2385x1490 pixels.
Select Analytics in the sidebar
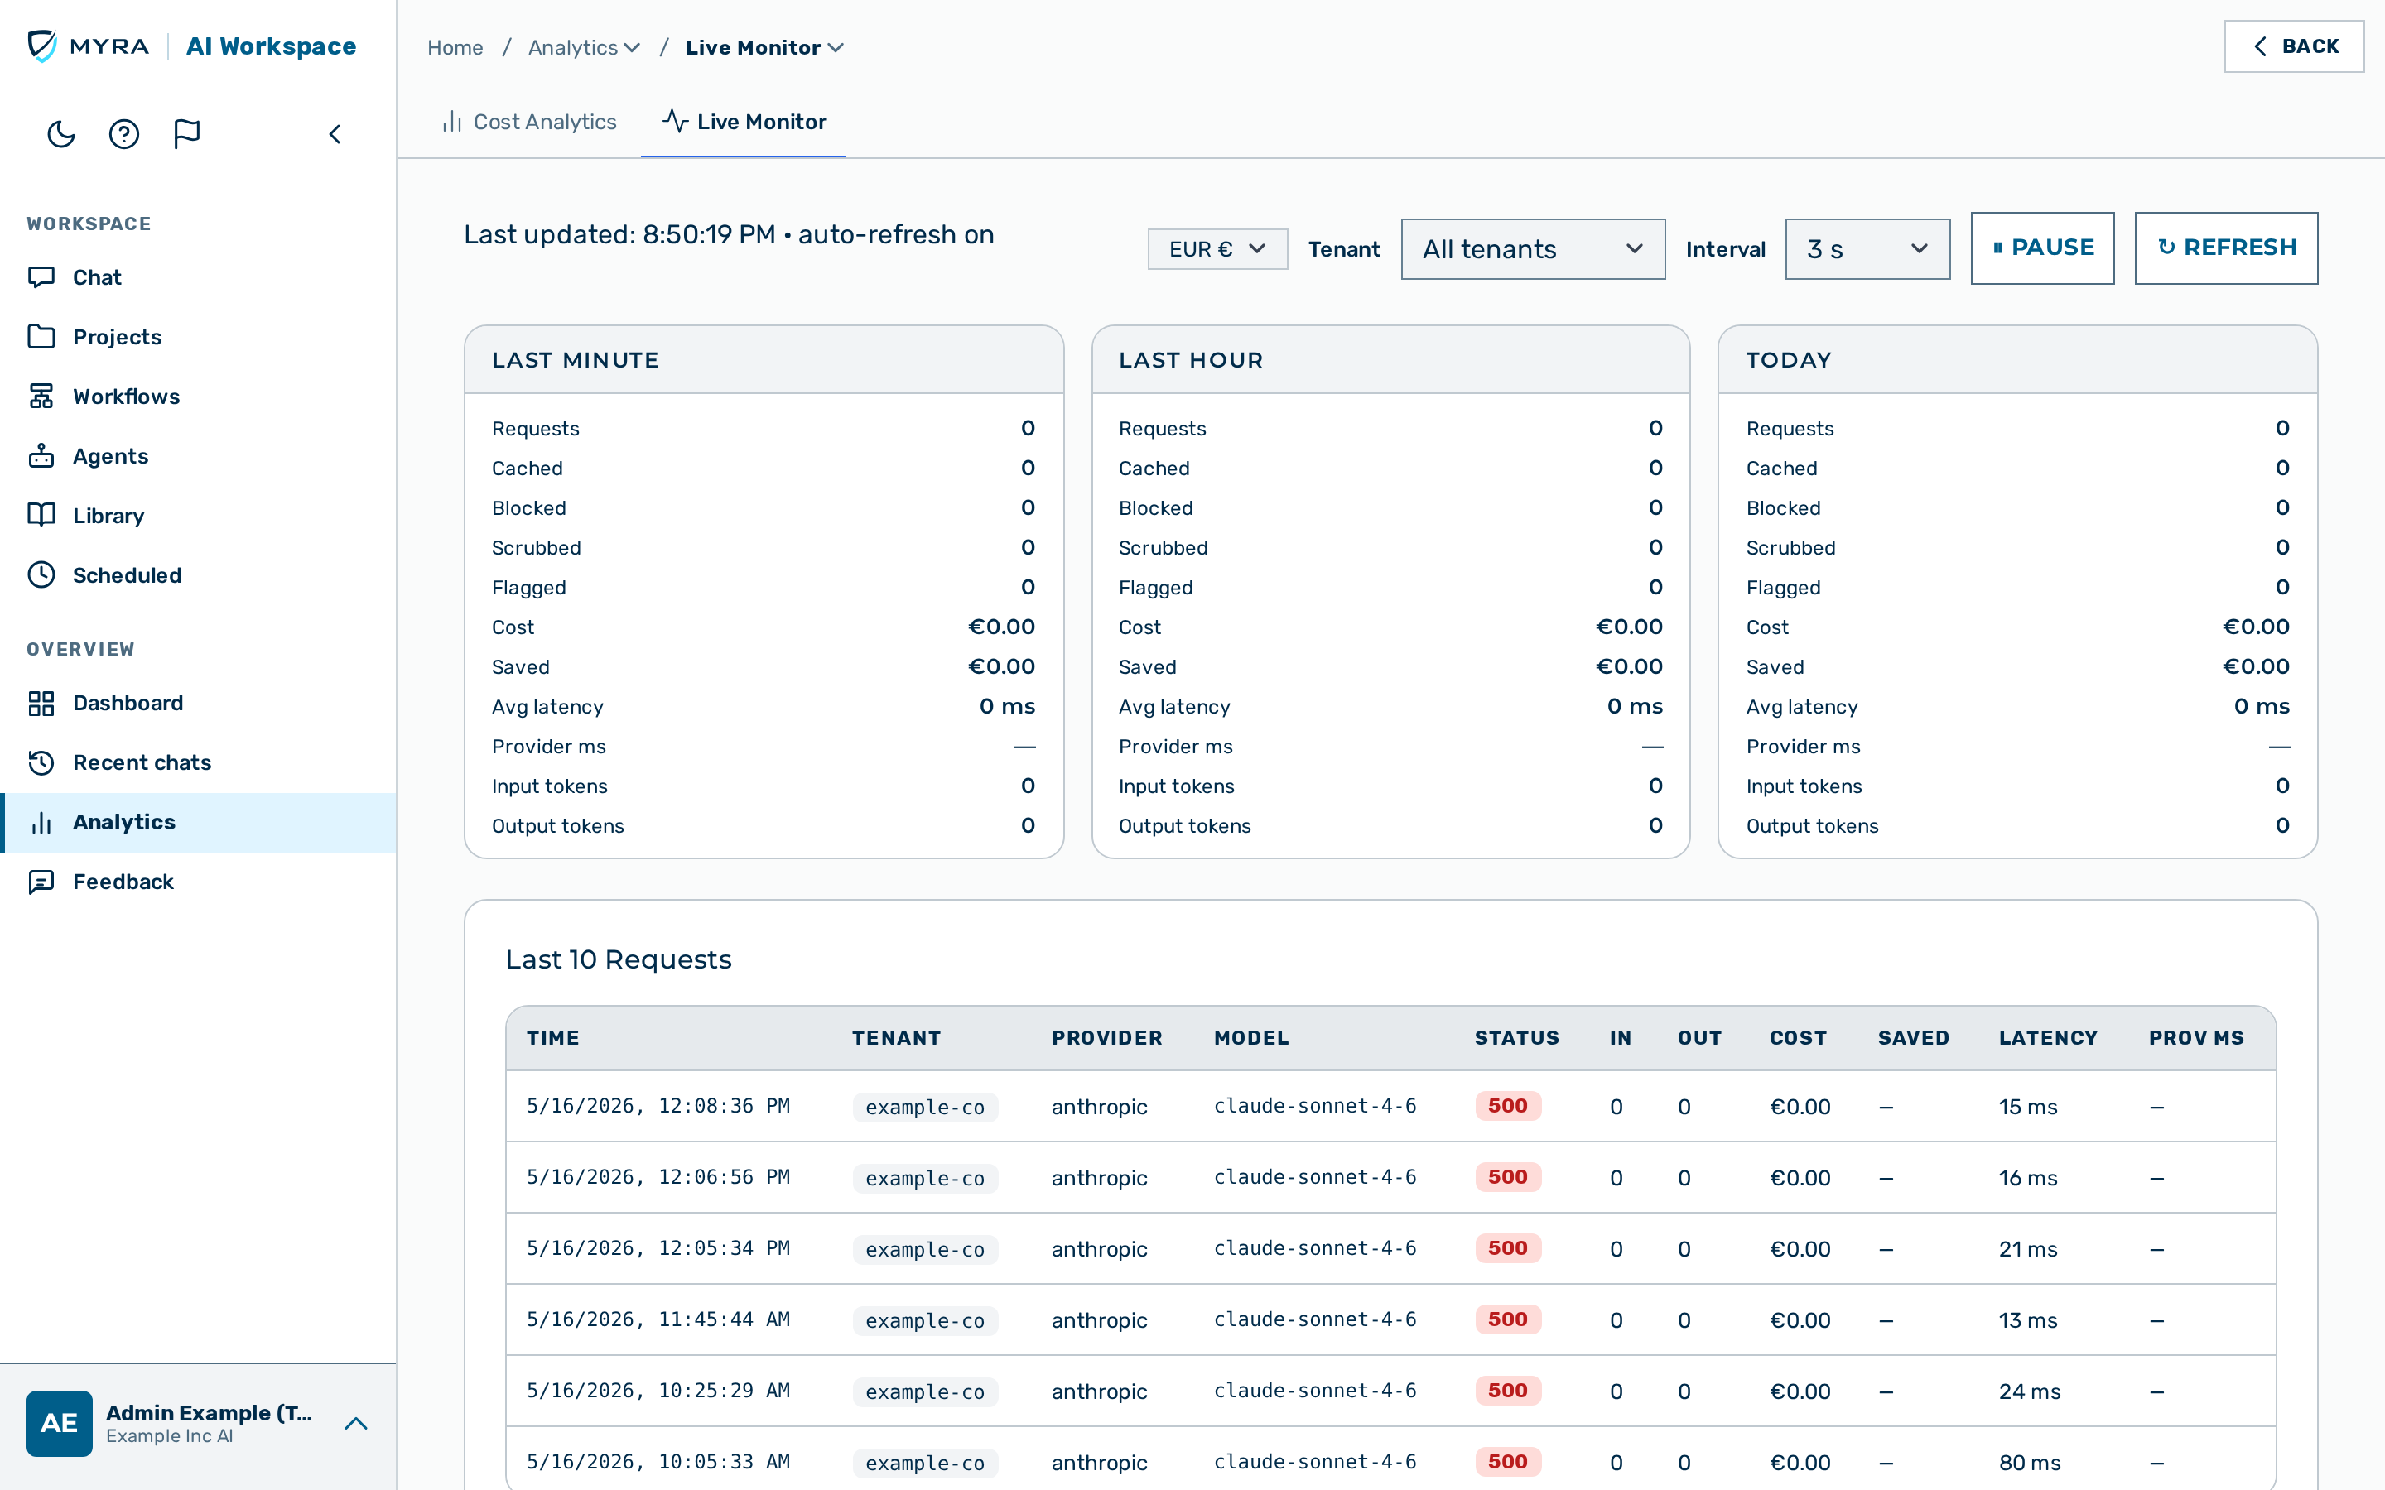tap(198, 822)
